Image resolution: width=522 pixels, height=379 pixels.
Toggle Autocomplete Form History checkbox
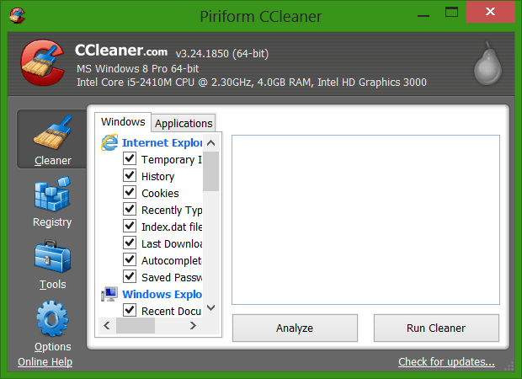pos(130,259)
